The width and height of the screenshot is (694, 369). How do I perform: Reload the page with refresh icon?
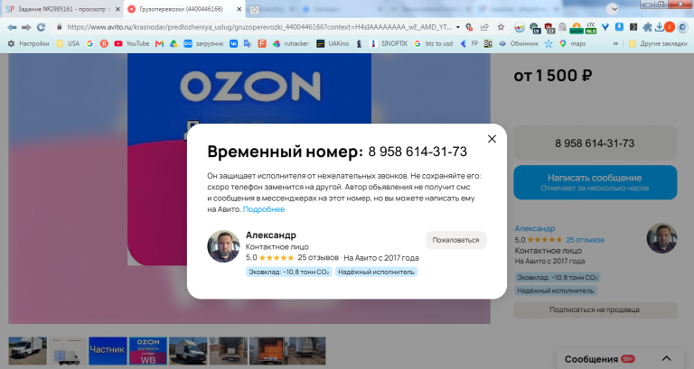pyautogui.click(x=42, y=27)
